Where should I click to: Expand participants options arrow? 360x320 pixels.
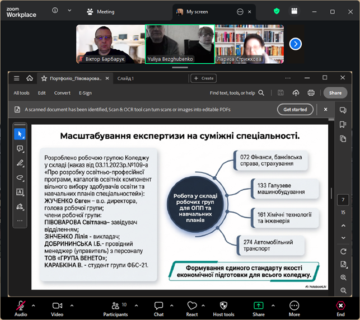[x=137, y=305]
